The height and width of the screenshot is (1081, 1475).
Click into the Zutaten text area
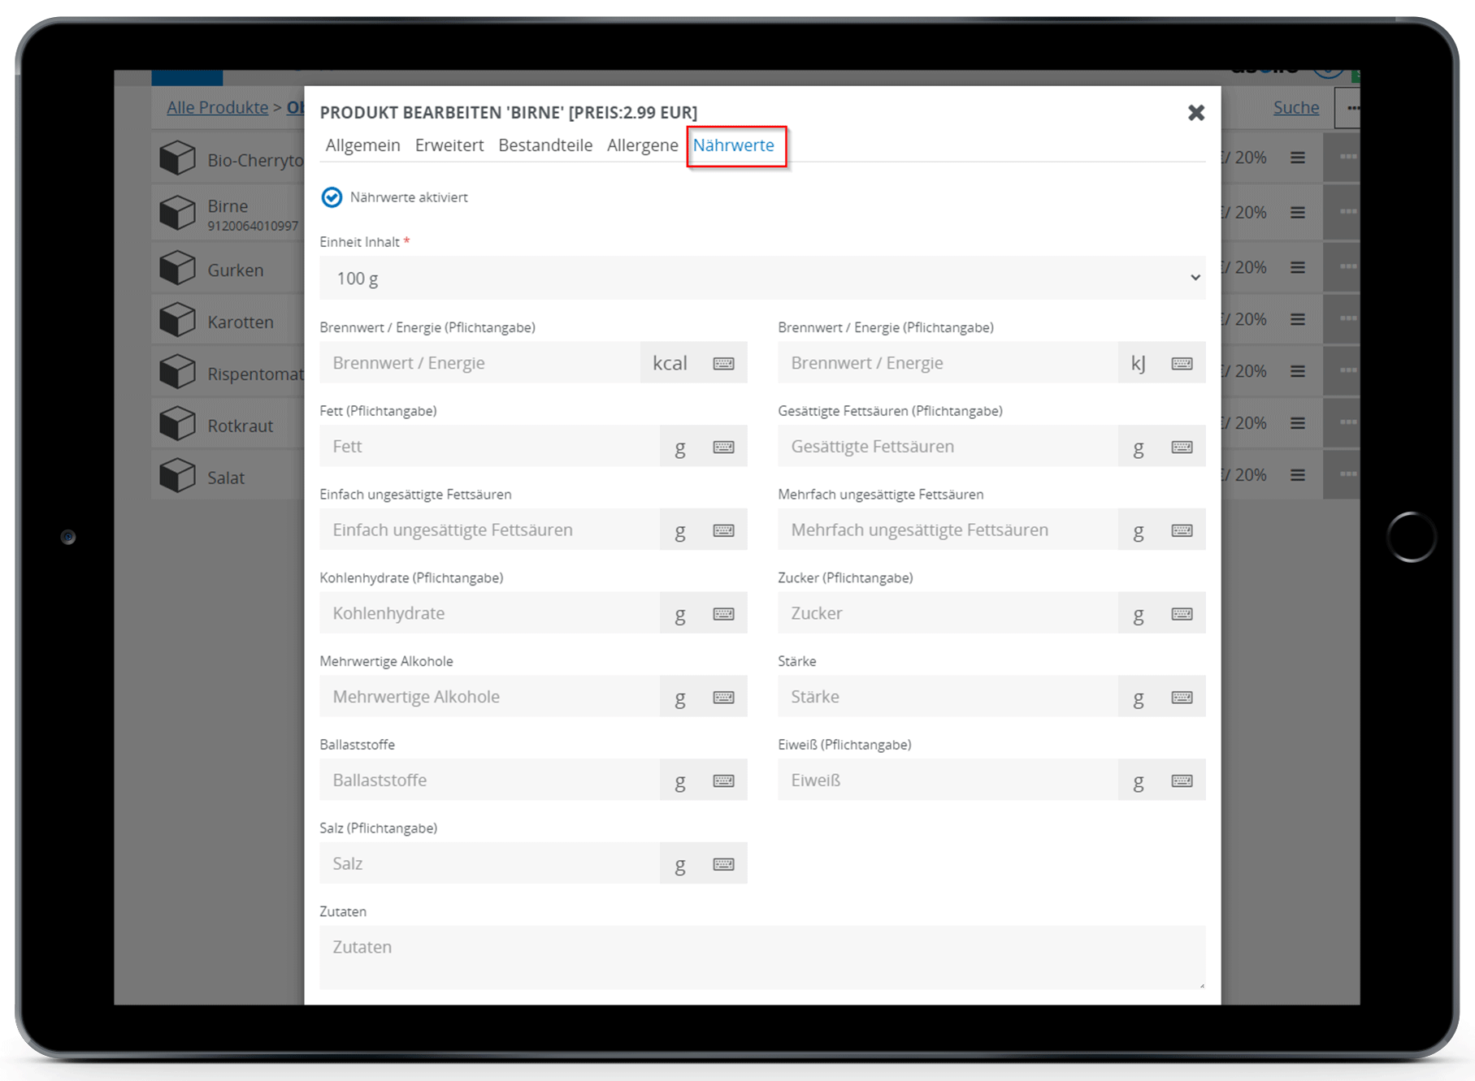pyautogui.click(x=761, y=957)
